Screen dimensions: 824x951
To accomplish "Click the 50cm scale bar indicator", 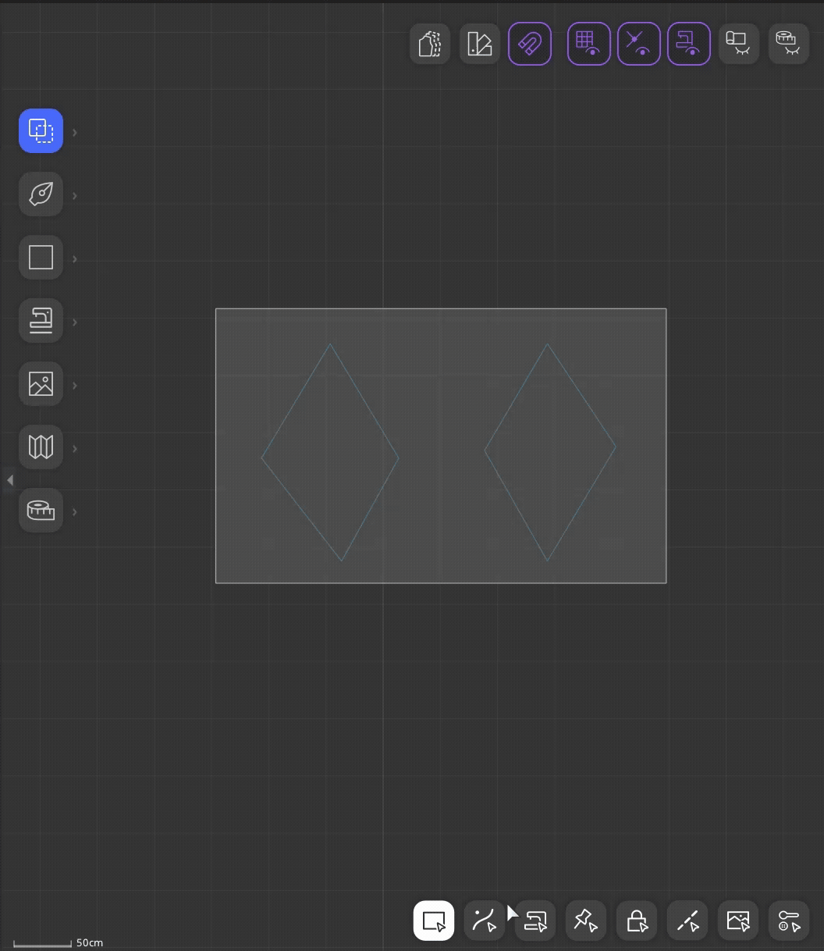I will pos(59,943).
